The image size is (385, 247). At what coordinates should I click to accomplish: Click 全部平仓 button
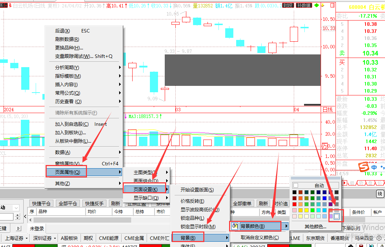pos(68,204)
